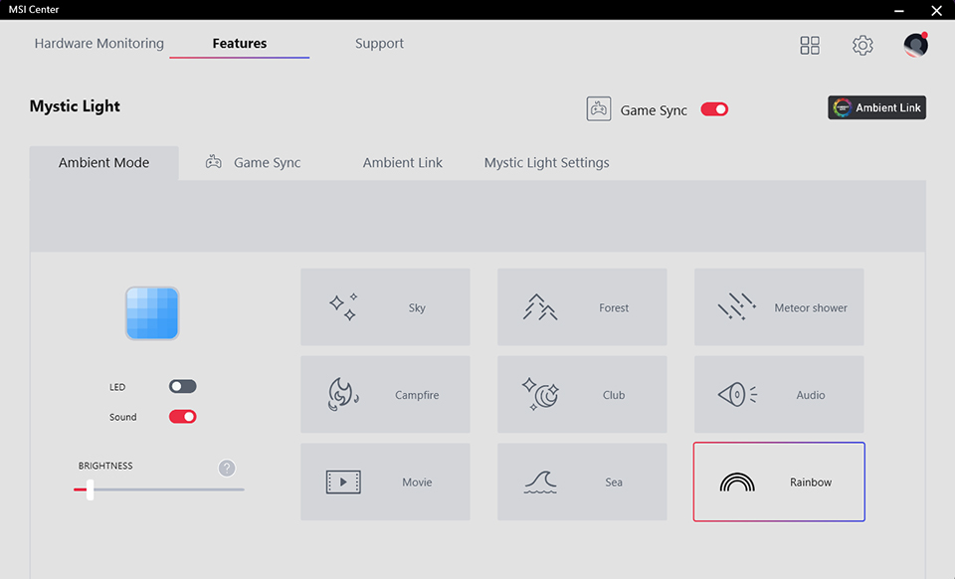Open the Support tab
This screenshot has height=579, width=955.
pyautogui.click(x=379, y=43)
